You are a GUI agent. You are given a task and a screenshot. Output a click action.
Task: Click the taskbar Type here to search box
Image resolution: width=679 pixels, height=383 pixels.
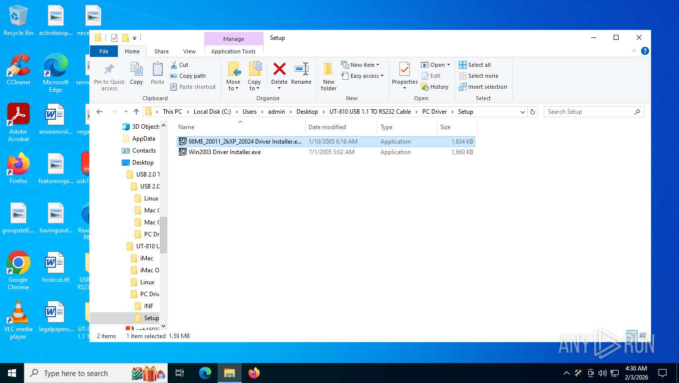coord(96,373)
